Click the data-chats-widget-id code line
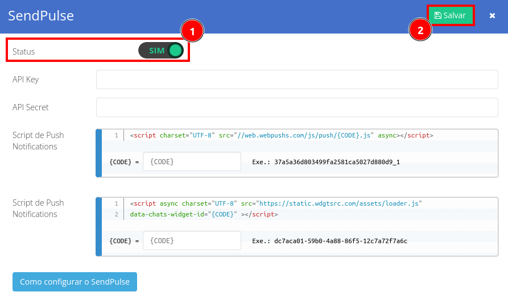Viewport: 508px width, 300px height. coord(204,214)
